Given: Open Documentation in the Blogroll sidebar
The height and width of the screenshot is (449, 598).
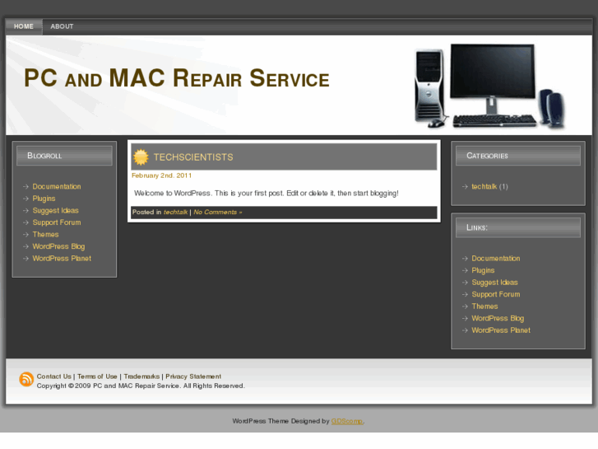Looking at the screenshot, I should click(57, 186).
